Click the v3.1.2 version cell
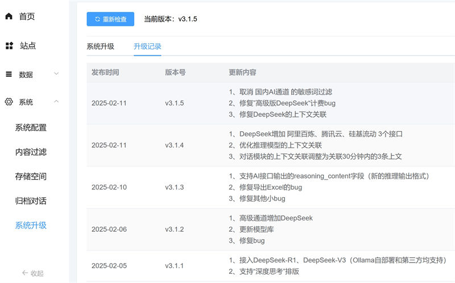Viewport: 455px width, 283px height. click(175, 230)
